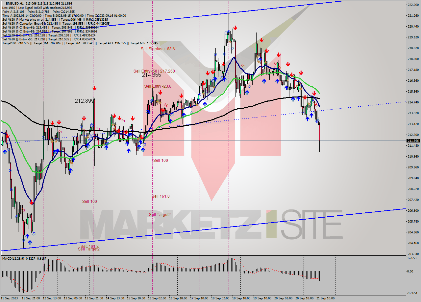The image size is (421, 302).
Task: Click time axis label '11 Sep 21:00'
Action: pos(31,298)
